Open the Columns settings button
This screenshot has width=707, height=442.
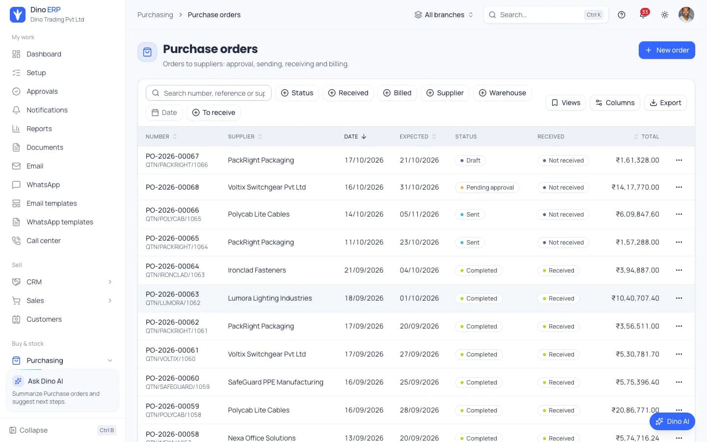click(x=615, y=103)
